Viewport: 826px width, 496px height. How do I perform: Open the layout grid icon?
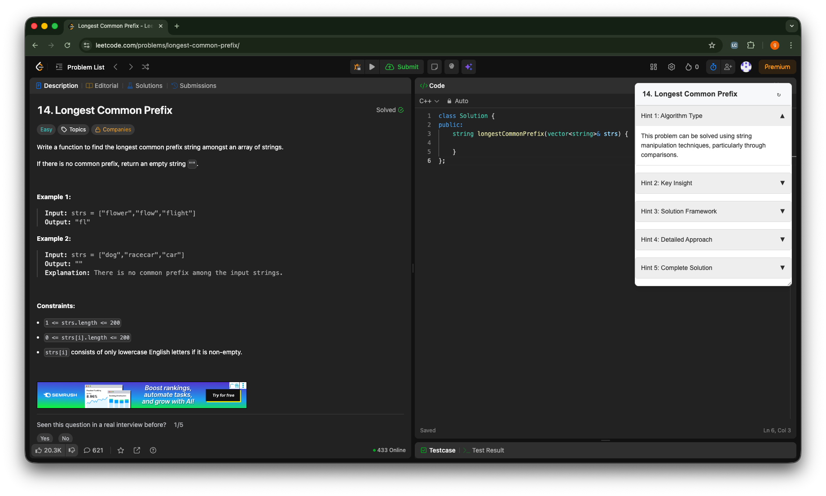coord(654,67)
